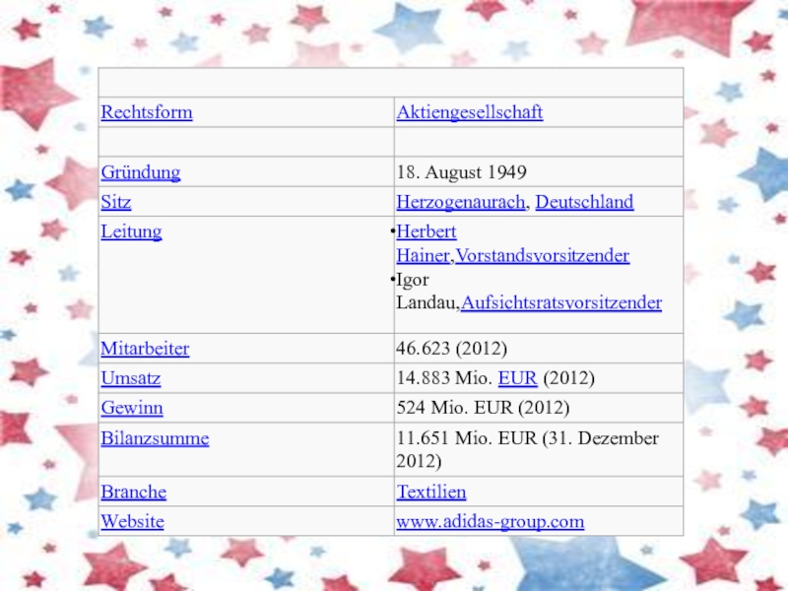Click the 'Igor Landau' name text
The width and height of the screenshot is (788, 591).
point(427,291)
